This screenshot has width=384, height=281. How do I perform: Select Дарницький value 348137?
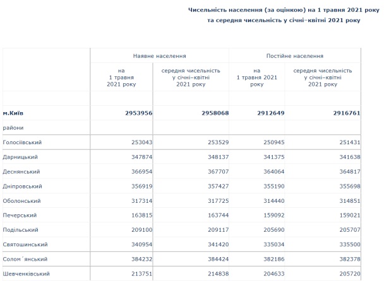pyautogui.click(x=218, y=157)
